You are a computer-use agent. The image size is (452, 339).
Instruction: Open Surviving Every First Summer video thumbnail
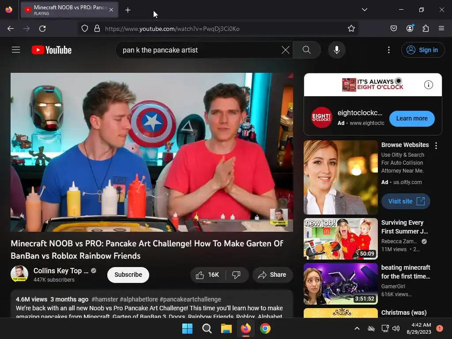pyautogui.click(x=340, y=239)
